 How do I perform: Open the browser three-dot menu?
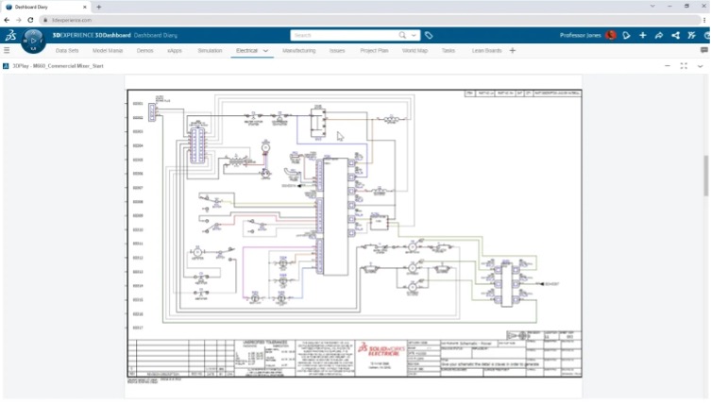[704, 20]
